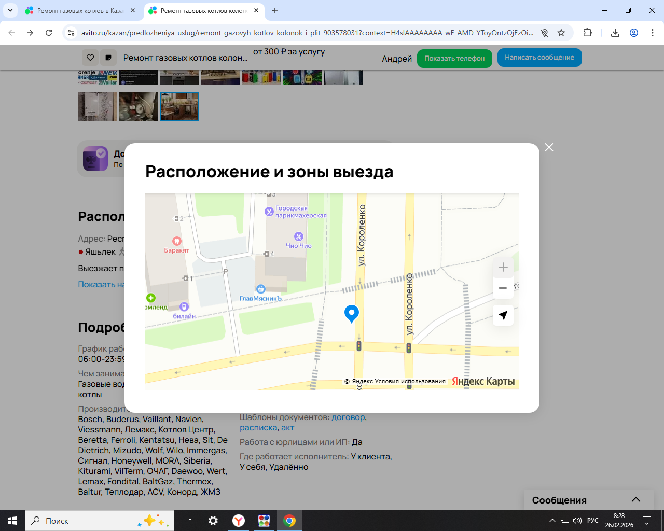Open Chrome downloads icon
The image size is (664, 531).
(x=615, y=33)
